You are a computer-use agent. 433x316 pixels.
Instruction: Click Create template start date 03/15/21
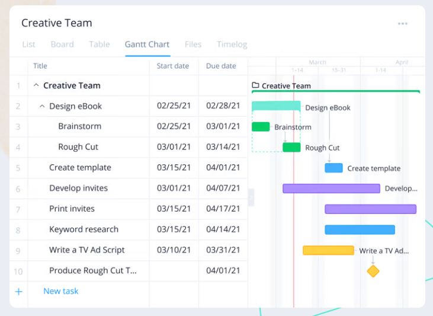pyautogui.click(x=174, y=168)
